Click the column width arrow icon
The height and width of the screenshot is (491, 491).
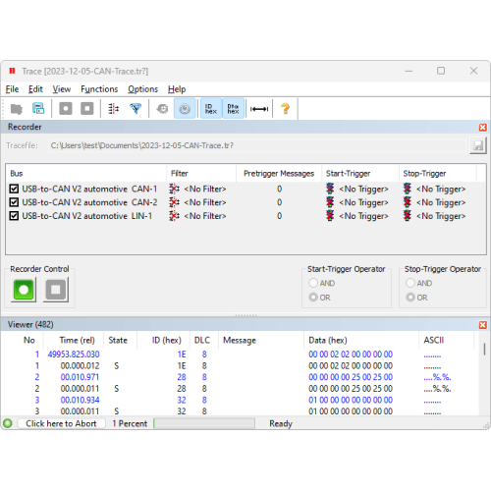[259, 109]
